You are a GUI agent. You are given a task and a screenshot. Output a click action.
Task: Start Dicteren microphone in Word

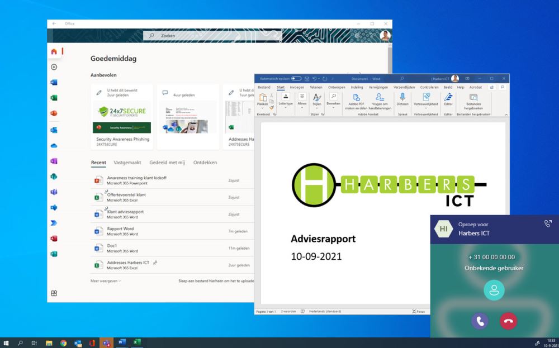click(402, 99)
